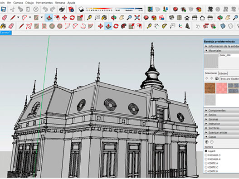Screen dimensions: 239x179
Task: Click the Cut scissors icon
Action: pos(13,10)
